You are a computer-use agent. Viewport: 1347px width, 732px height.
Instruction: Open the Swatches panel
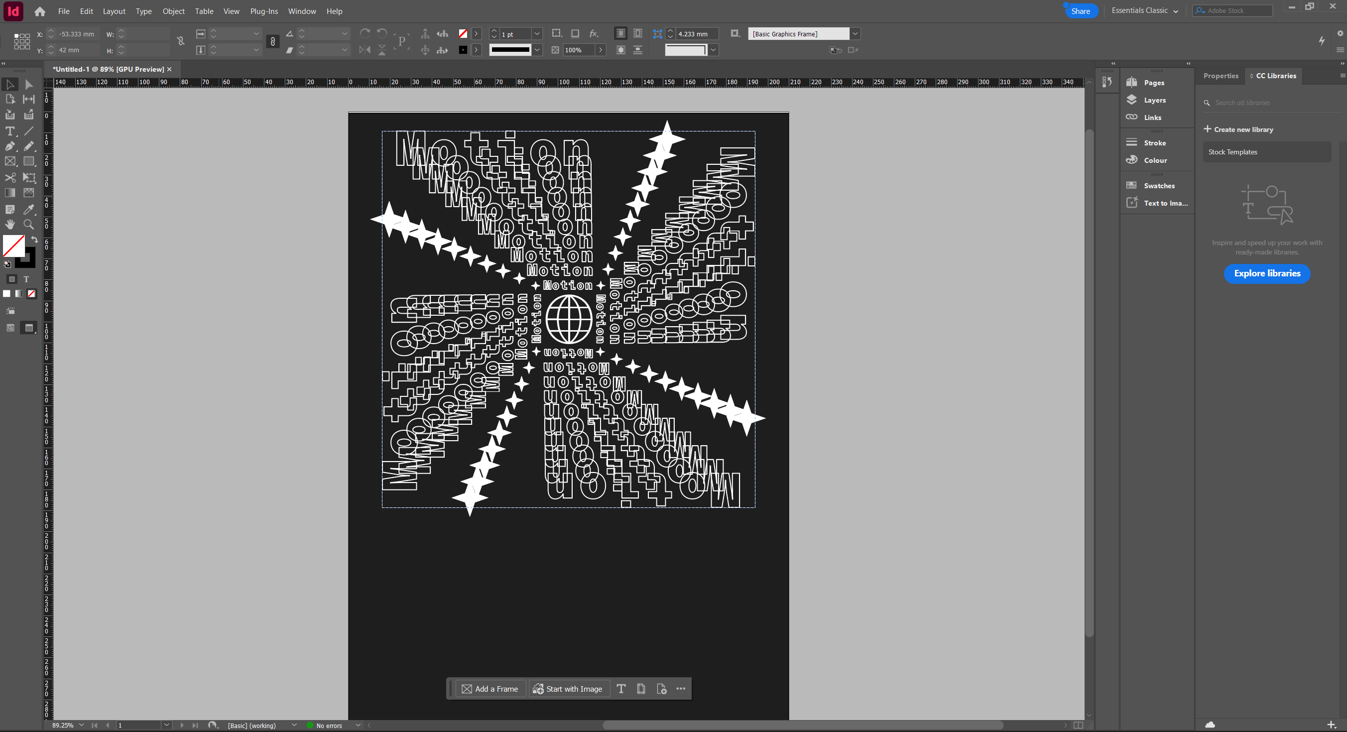pyautogui.click(x=1159, y=186)
